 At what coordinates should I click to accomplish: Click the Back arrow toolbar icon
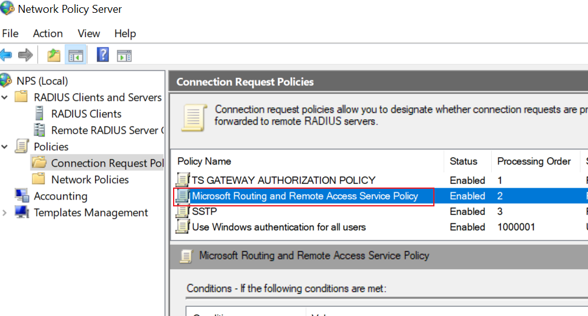click(6, 55)
